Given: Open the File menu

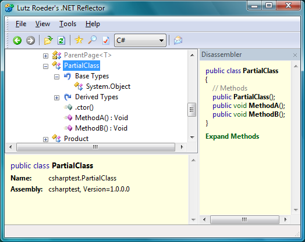Looking at the screenshot, I should tap(21, 24).
